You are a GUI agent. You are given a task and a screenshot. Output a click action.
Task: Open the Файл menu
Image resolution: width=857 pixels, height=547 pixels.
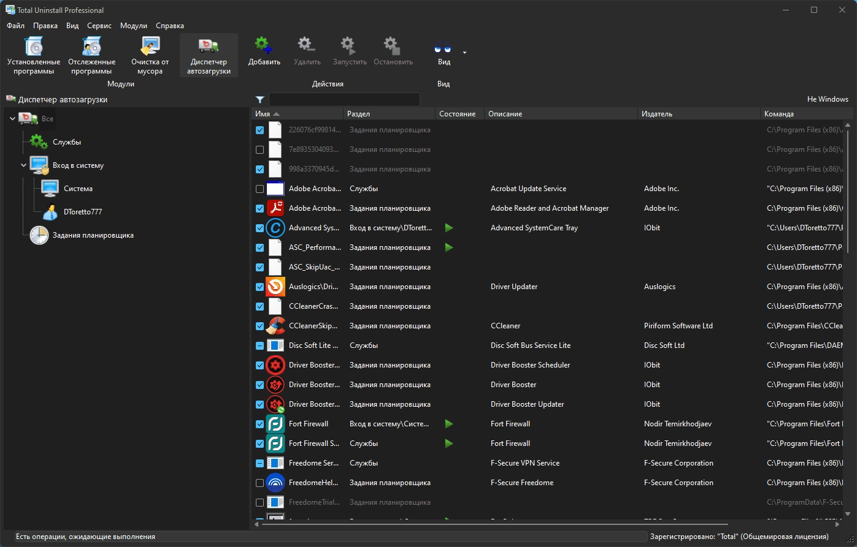(16, 26)
